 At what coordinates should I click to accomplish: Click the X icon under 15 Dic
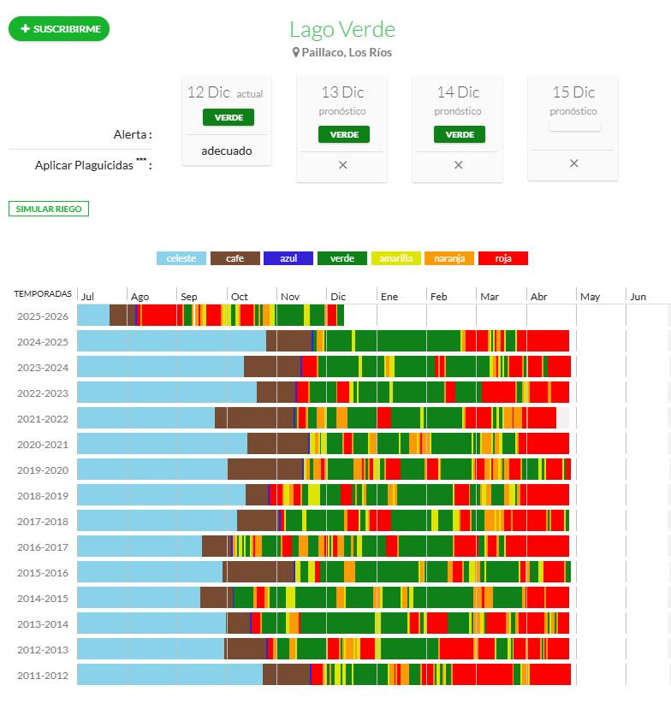[x=574, y=163]
